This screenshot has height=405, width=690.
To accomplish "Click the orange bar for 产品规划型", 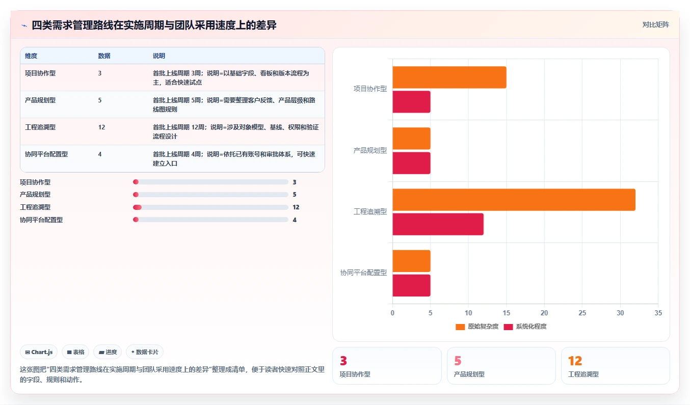I will (411, 139).
